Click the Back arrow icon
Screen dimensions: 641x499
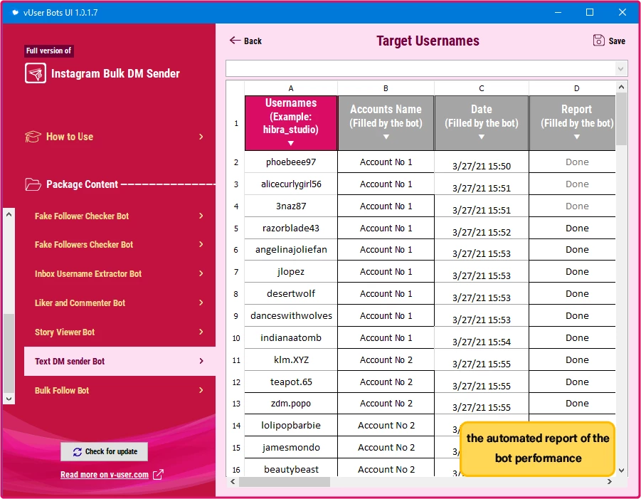click(x=235, y=40)
